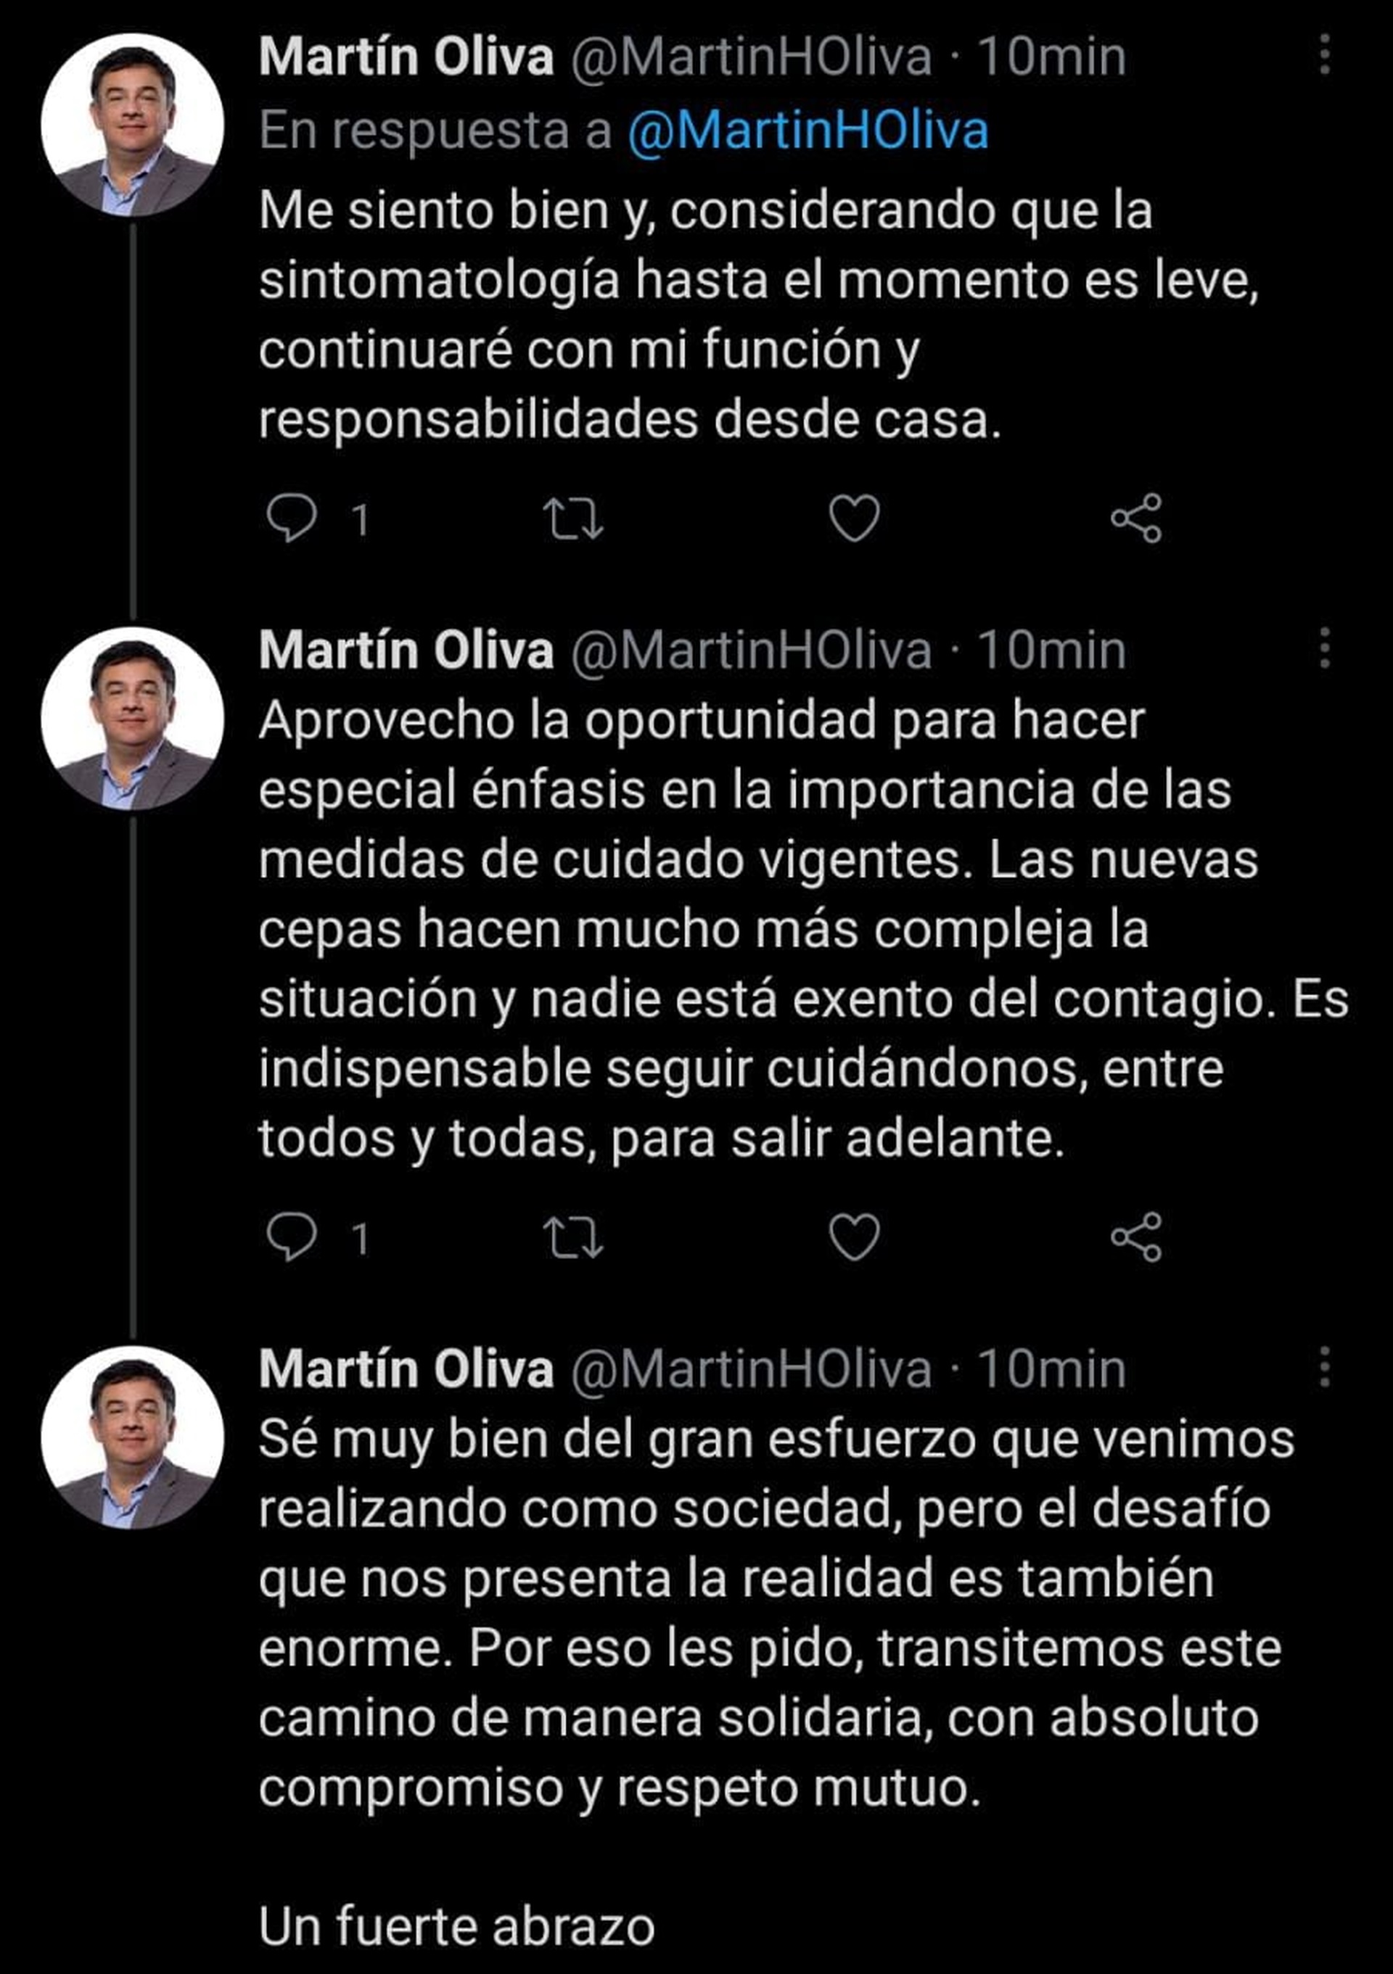Viewport: 1393px width, 1974px height.
Task: Retweet the tweet about care measures
Action: click(572, 1237)
